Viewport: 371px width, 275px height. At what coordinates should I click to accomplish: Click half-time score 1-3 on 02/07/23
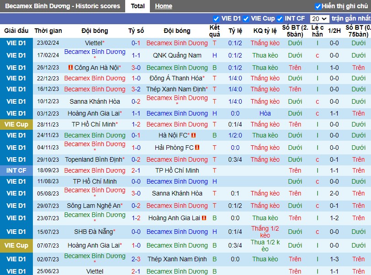click(x=334, y=259)
